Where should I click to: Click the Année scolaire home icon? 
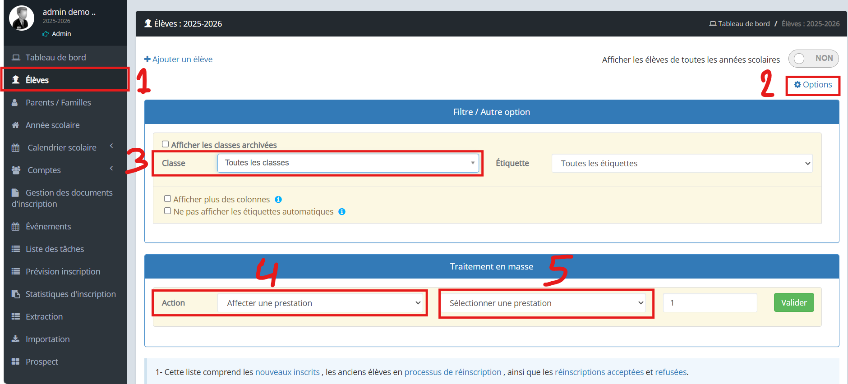(15, 125)
